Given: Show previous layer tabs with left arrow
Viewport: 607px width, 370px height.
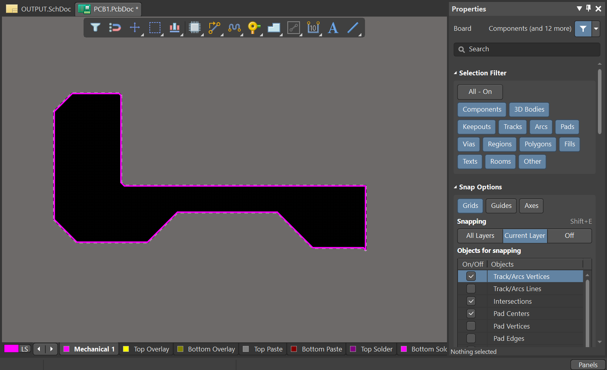Looking at the screenshot, I should 39,349.
